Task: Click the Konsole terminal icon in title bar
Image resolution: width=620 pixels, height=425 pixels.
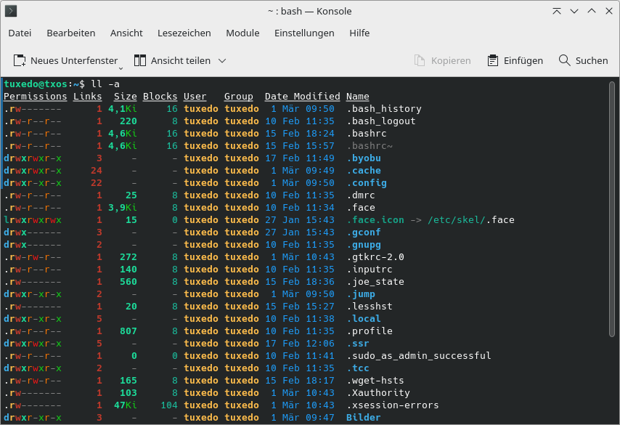Action: click(11, 11)
